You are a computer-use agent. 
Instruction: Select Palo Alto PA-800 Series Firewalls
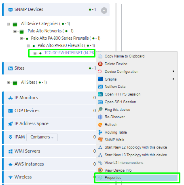coord(66,38)
